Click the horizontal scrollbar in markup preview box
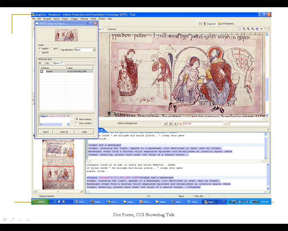288x231 pixels. (x=55, y=124)
